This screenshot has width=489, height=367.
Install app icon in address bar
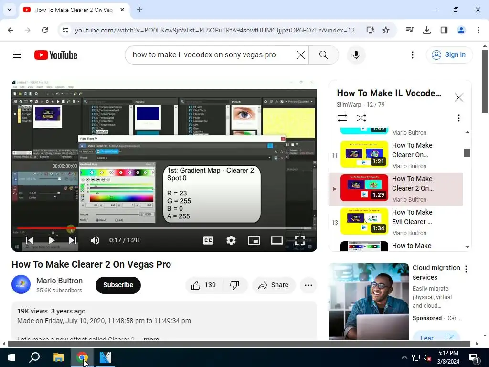[x=370, y=30]
